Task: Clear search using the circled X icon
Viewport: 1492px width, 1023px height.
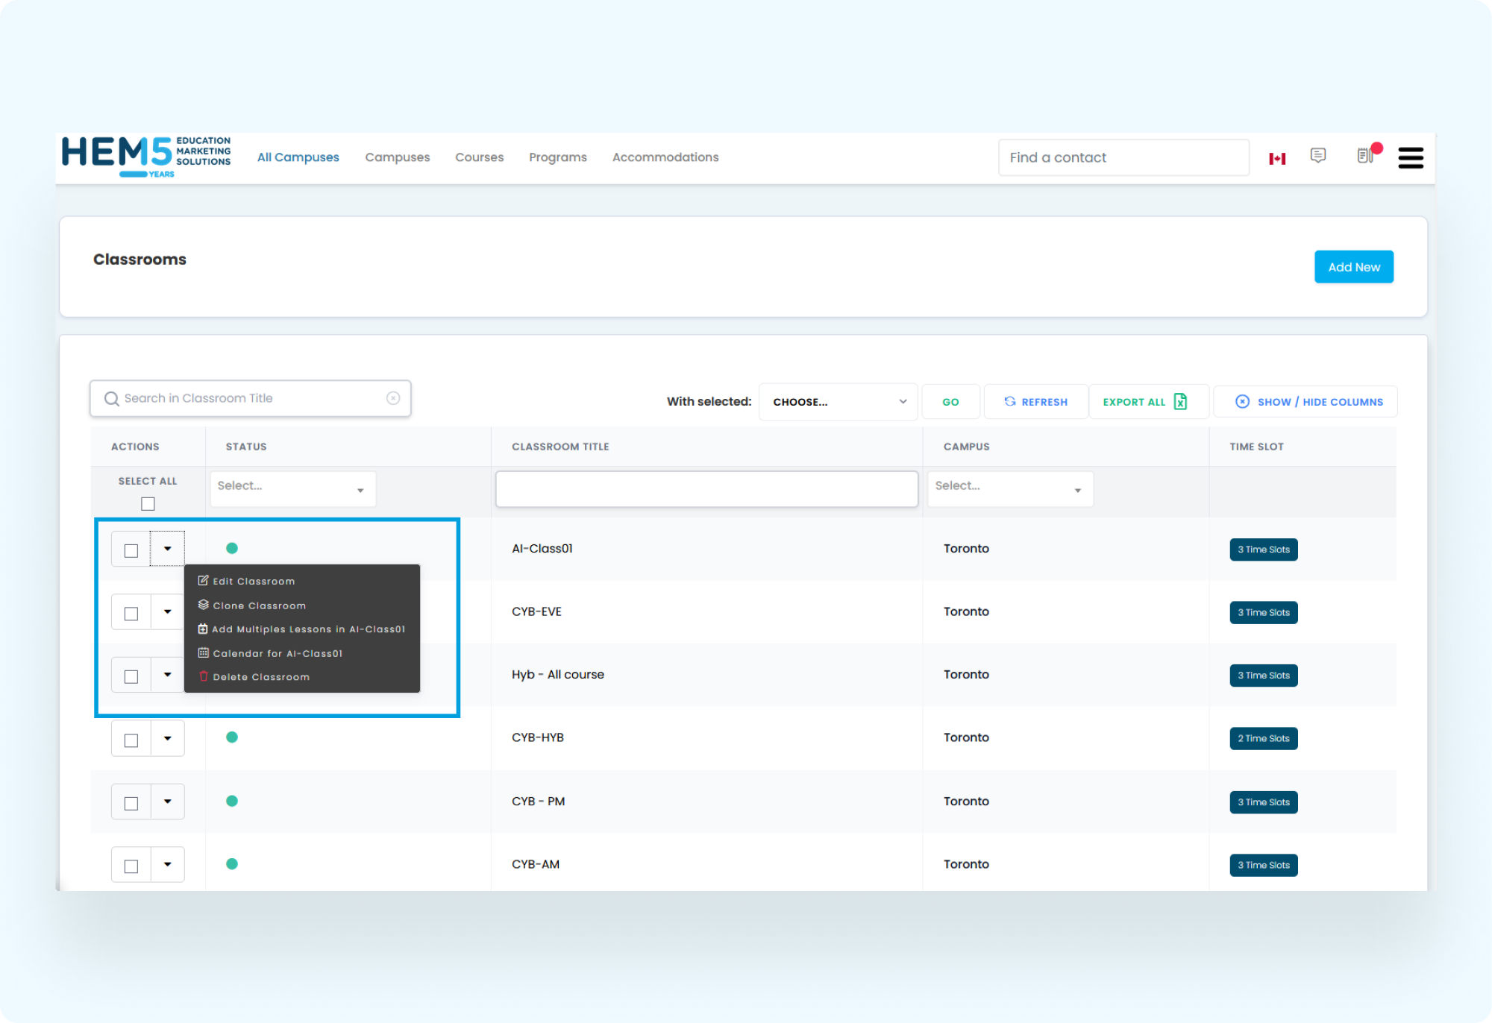Action: coord(393,398)
